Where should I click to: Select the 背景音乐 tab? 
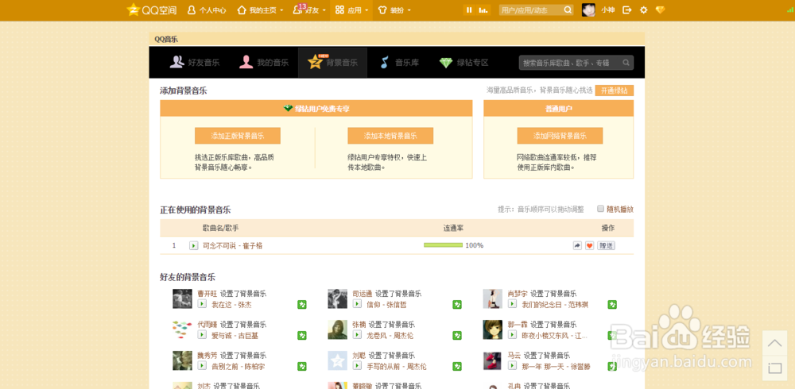tap(332, 63)
